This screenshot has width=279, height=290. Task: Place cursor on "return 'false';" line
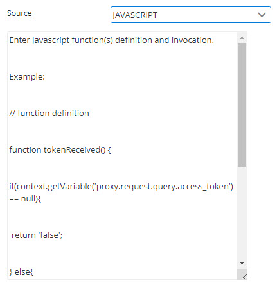pyautogui.click(x=37, y=235)
